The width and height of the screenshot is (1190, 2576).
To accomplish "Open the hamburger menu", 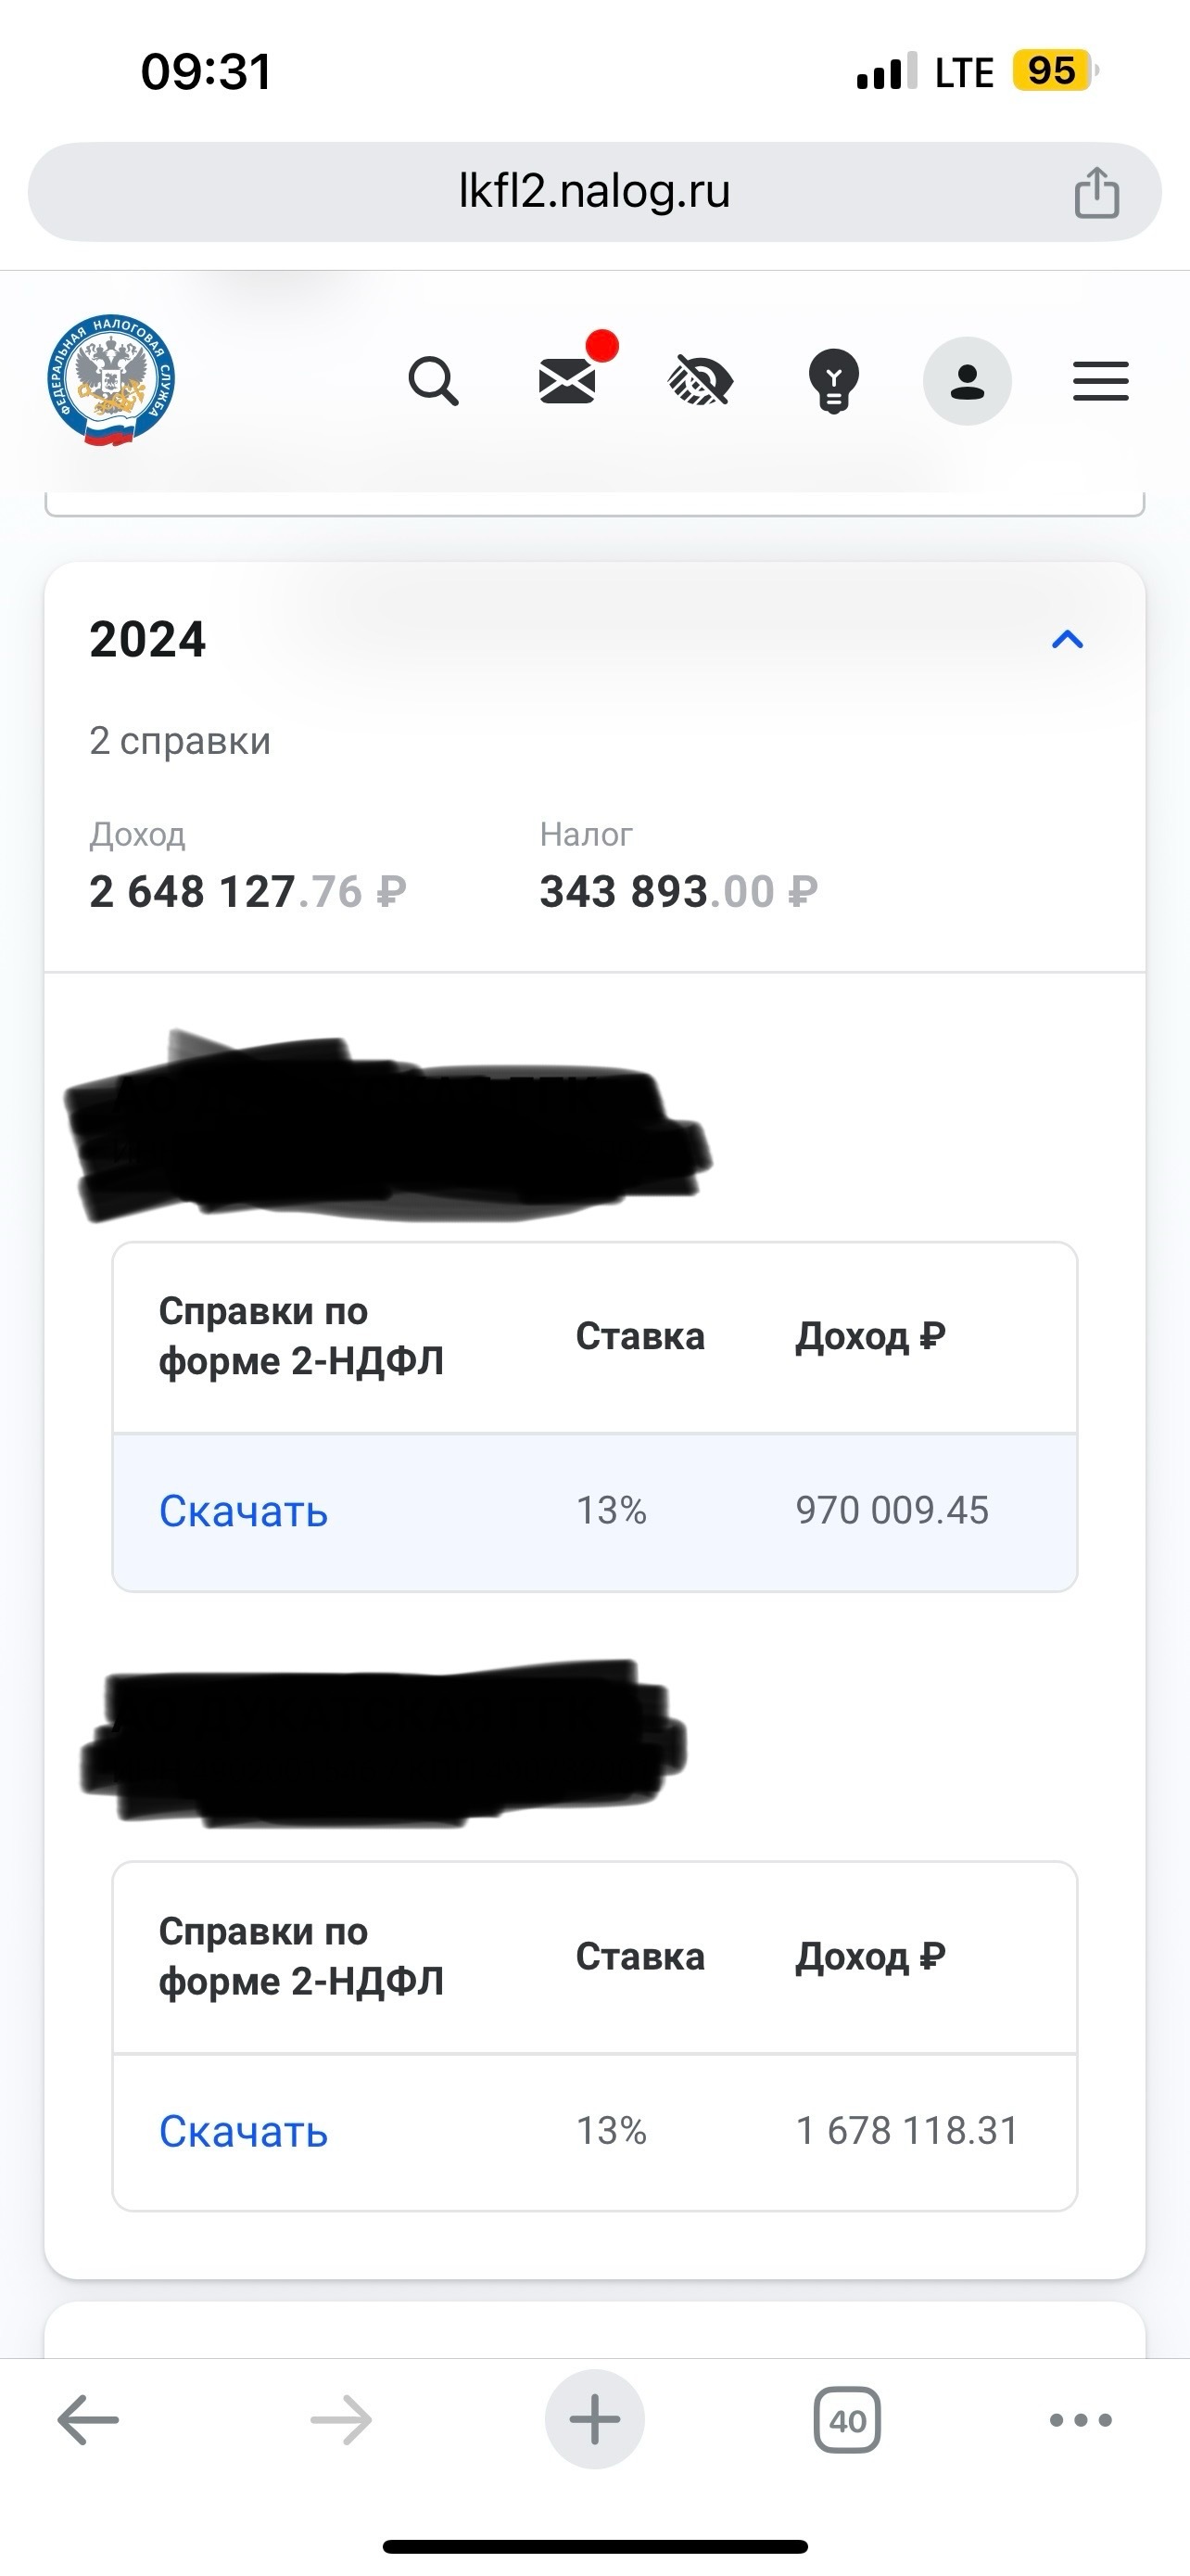I will coord(1100,381).
